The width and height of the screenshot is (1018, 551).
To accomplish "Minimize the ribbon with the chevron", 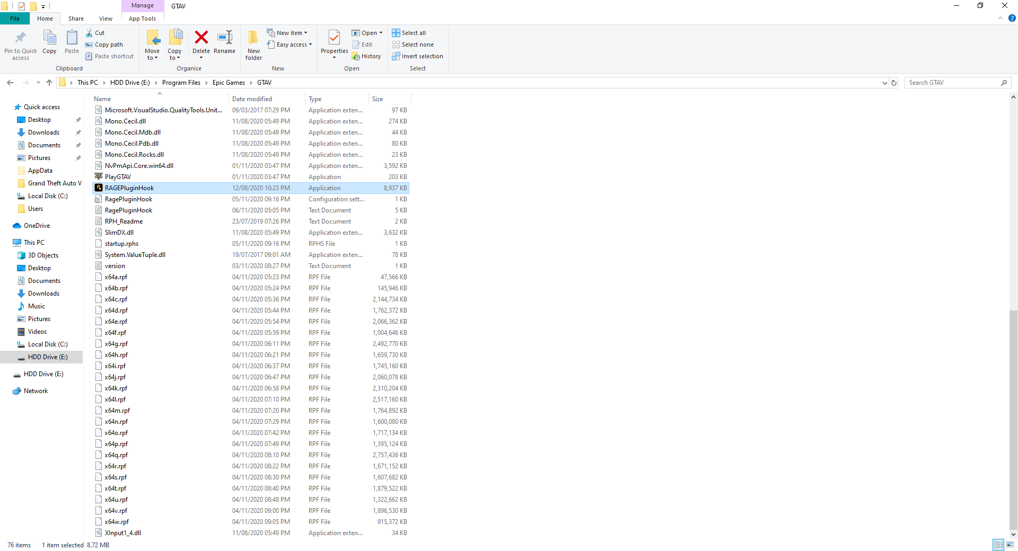I will click(1001, 18).
